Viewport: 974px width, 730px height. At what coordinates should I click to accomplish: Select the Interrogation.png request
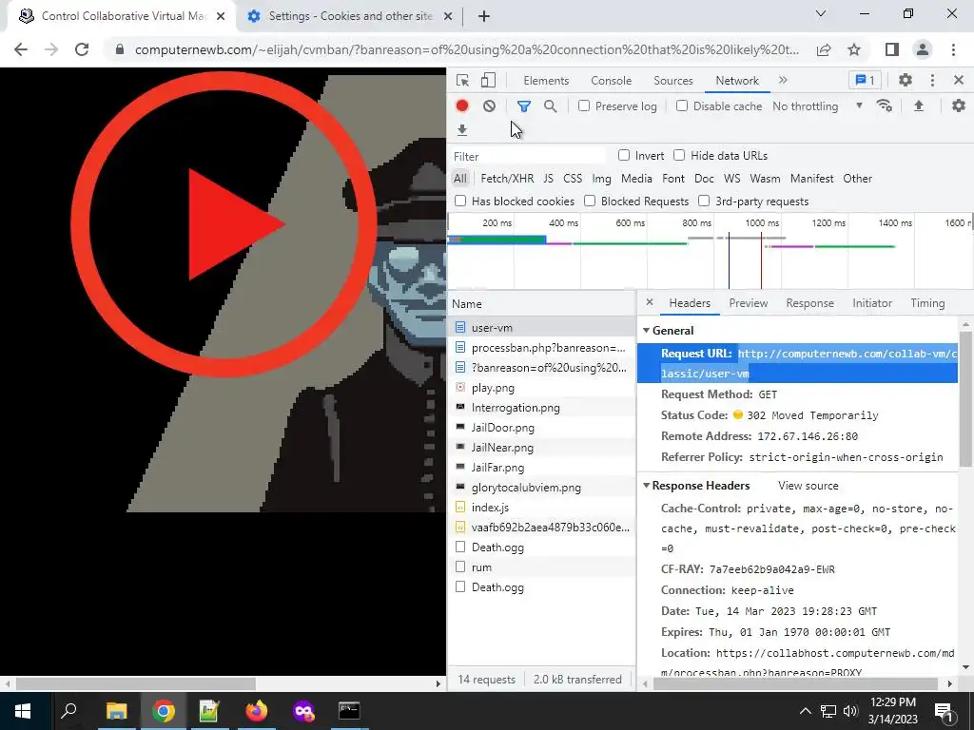pos(541,407)
